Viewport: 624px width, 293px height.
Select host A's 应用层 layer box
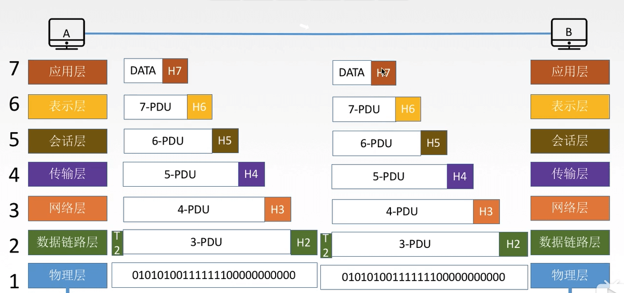point(67,72)
